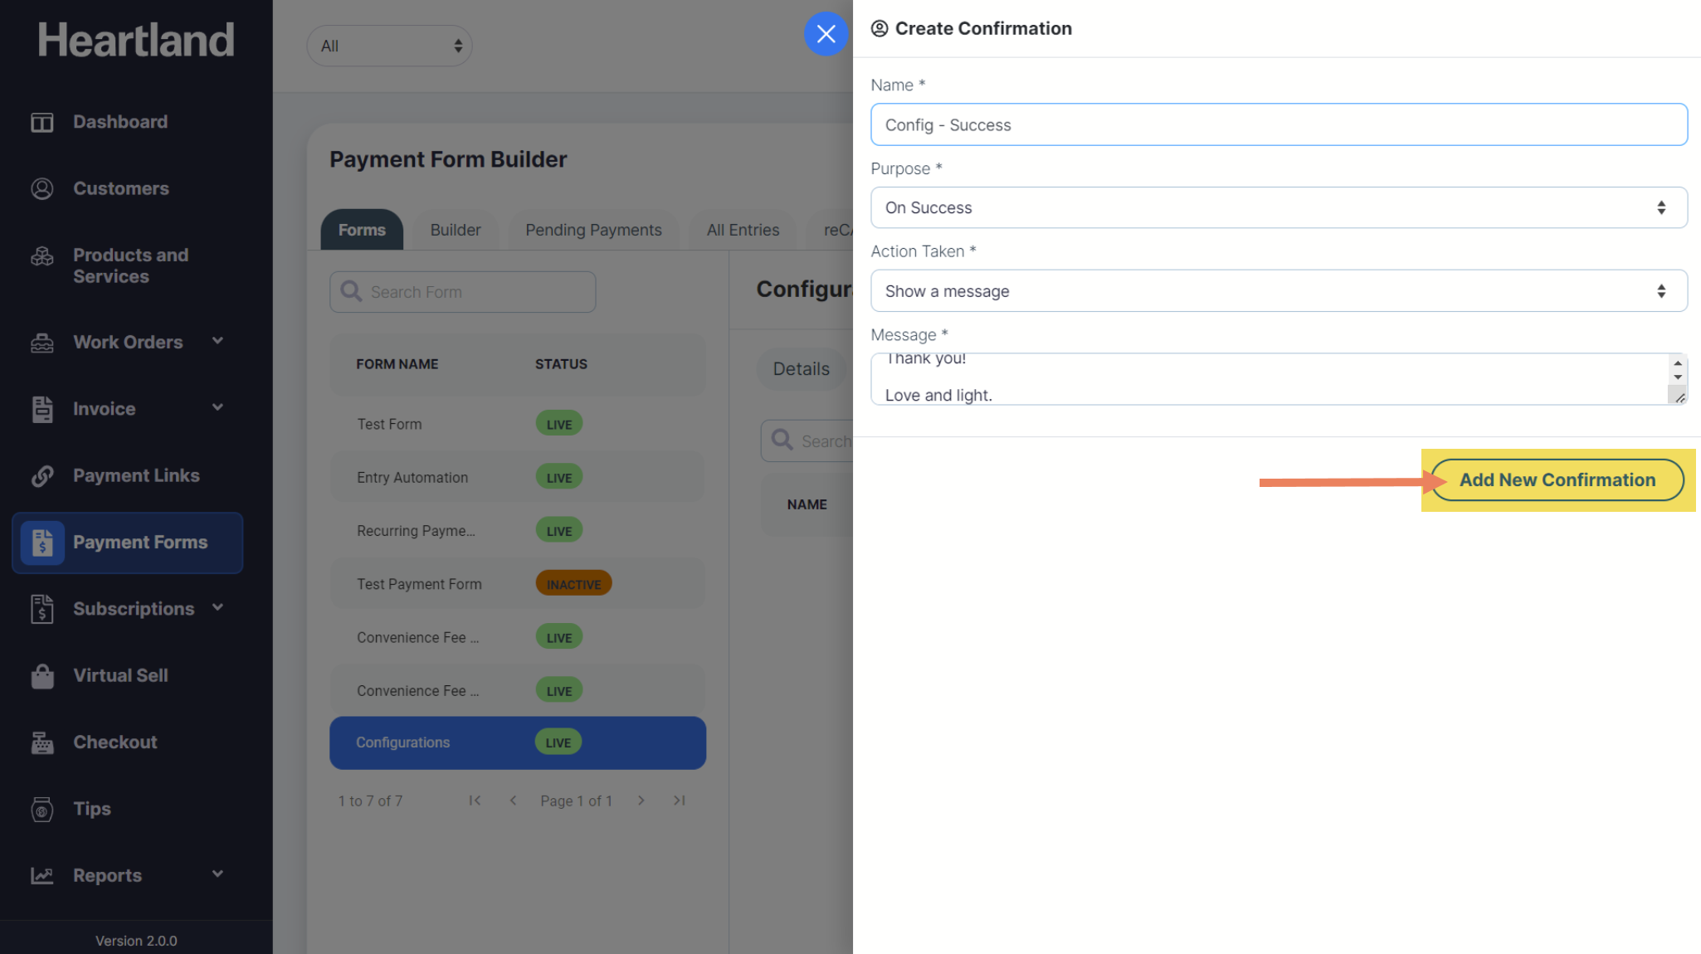
Task: Click the Checkout register icon
Action: 41,742
